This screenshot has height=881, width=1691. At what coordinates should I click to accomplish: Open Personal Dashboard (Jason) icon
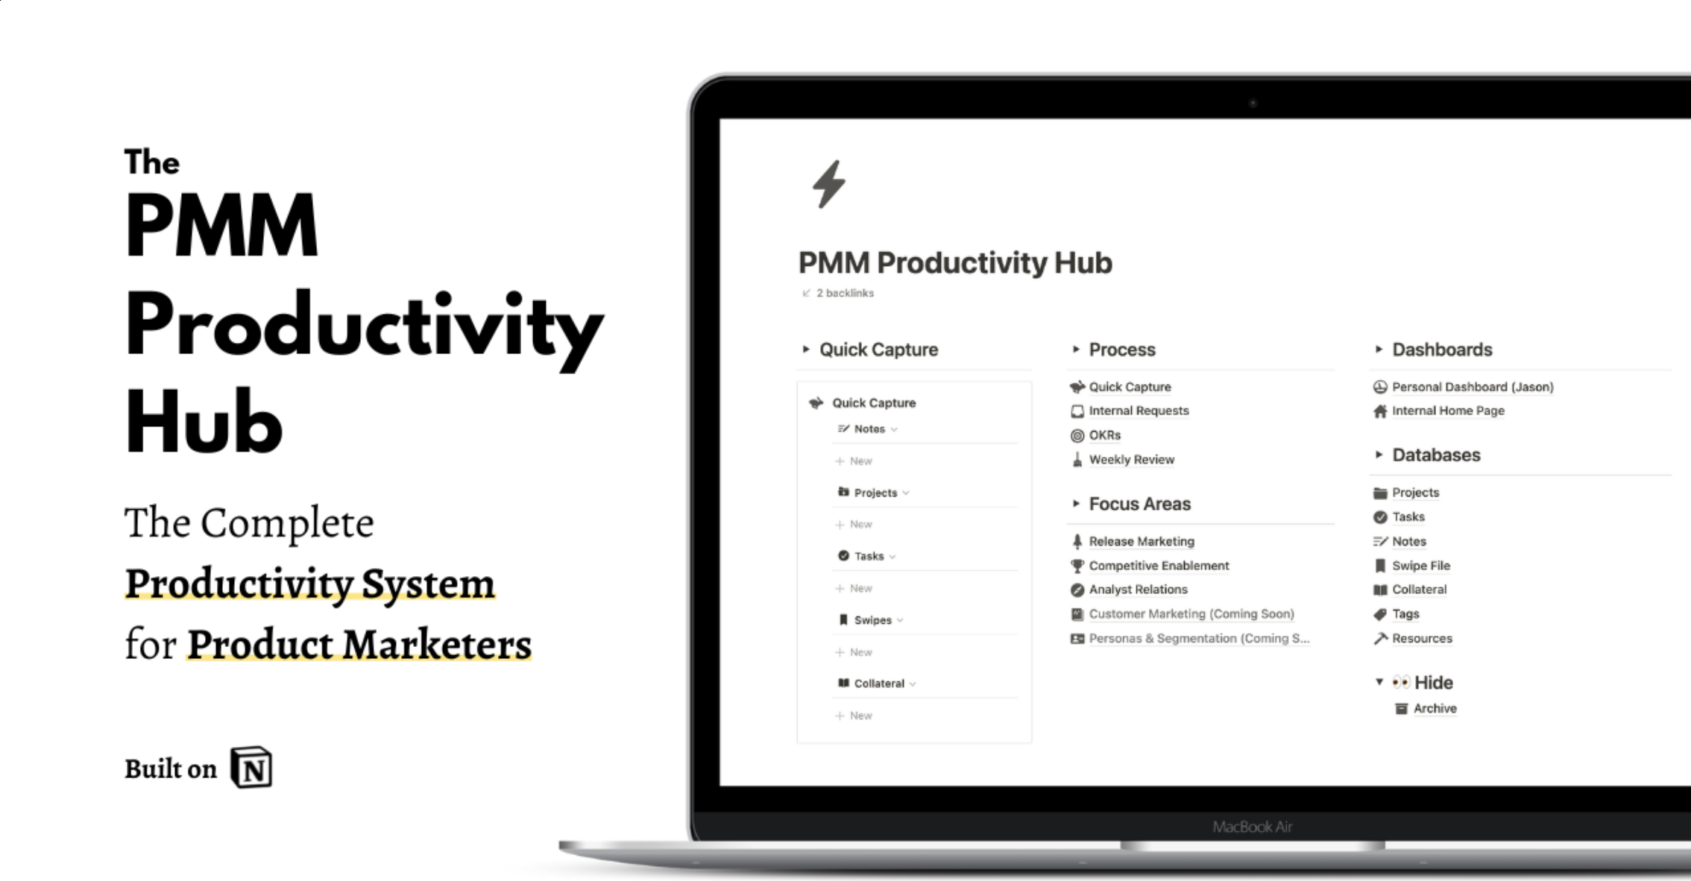pos(1378,387)
